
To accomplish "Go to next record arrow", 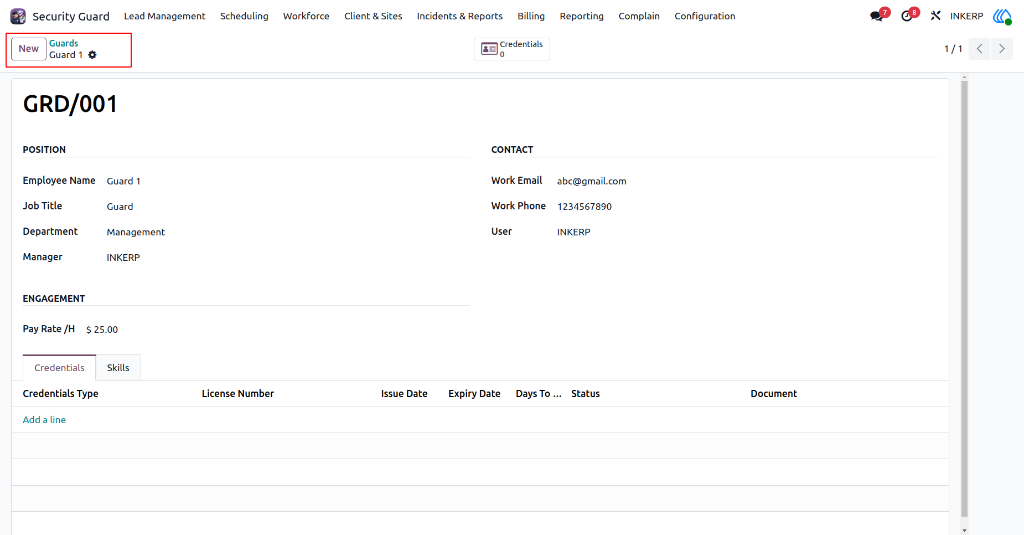I will (x=1002, y=49).
